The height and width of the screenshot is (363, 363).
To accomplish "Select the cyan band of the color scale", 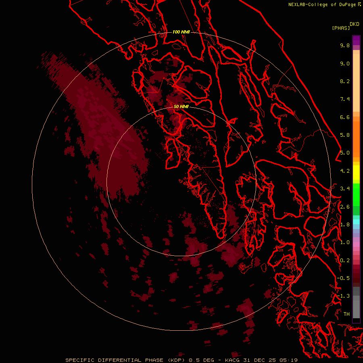I will pyautogui.click(x=356, y=222).
